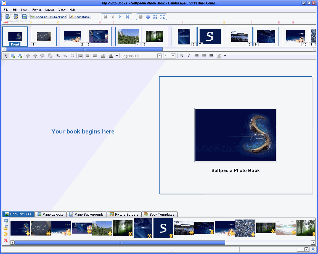Click the round pause icon in status bar
Image resolution: width=318 pixels, height=254 pixels.
[313, 249]
